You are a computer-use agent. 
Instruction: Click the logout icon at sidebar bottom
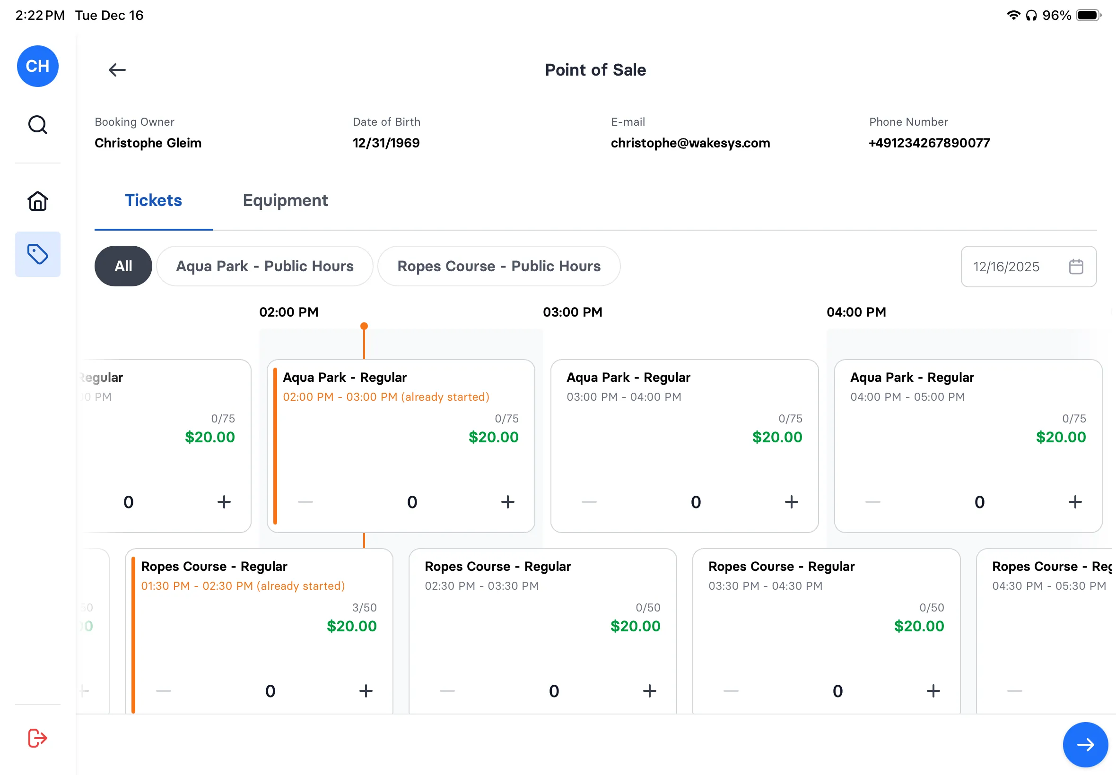pos(37,738)
